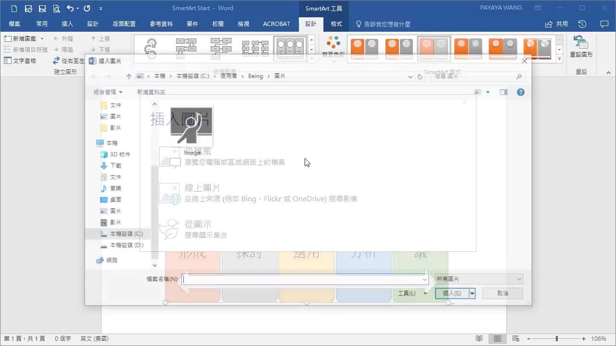
Task: Click the 取消 cancel button
Action: click(x=503, y=293)
